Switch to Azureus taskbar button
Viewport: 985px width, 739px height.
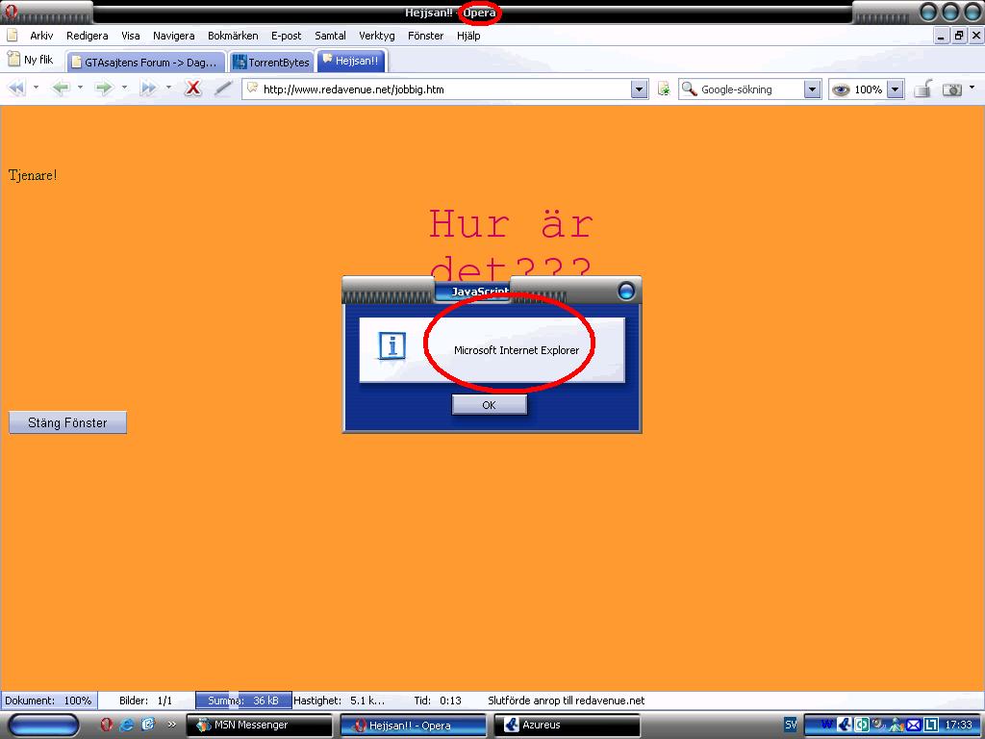tap(567, 726)
